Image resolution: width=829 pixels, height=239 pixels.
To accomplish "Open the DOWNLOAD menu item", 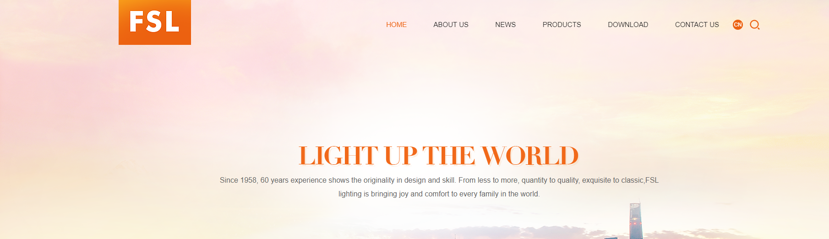I will (x=628, y=25).
